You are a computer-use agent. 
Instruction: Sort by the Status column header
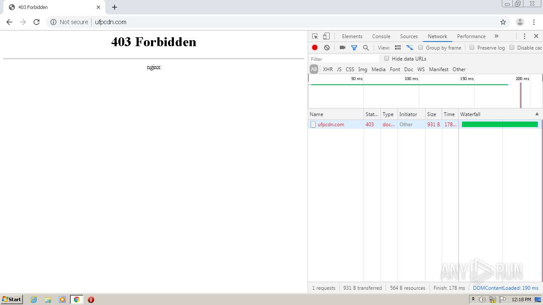(x=372, y=114)
